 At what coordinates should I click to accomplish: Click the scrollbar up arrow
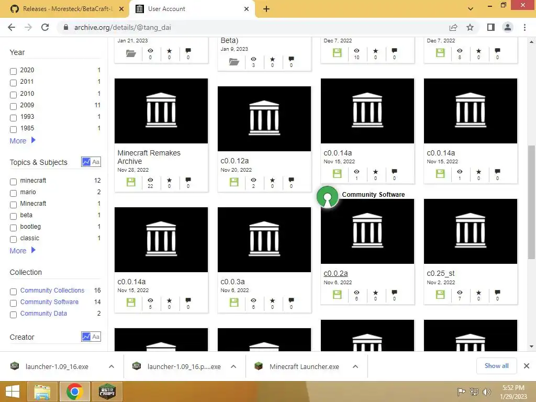(x=531, y=42)
